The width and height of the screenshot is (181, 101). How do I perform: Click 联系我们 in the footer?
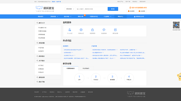[x=52, y=92]
